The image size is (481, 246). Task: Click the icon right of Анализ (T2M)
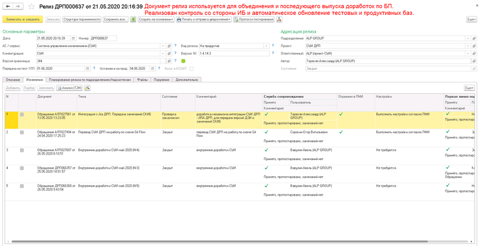pos(87,88)
